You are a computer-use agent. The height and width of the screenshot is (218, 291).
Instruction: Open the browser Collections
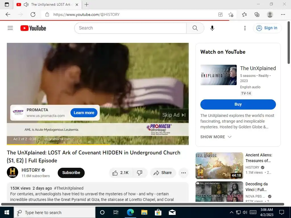(257, 14)
